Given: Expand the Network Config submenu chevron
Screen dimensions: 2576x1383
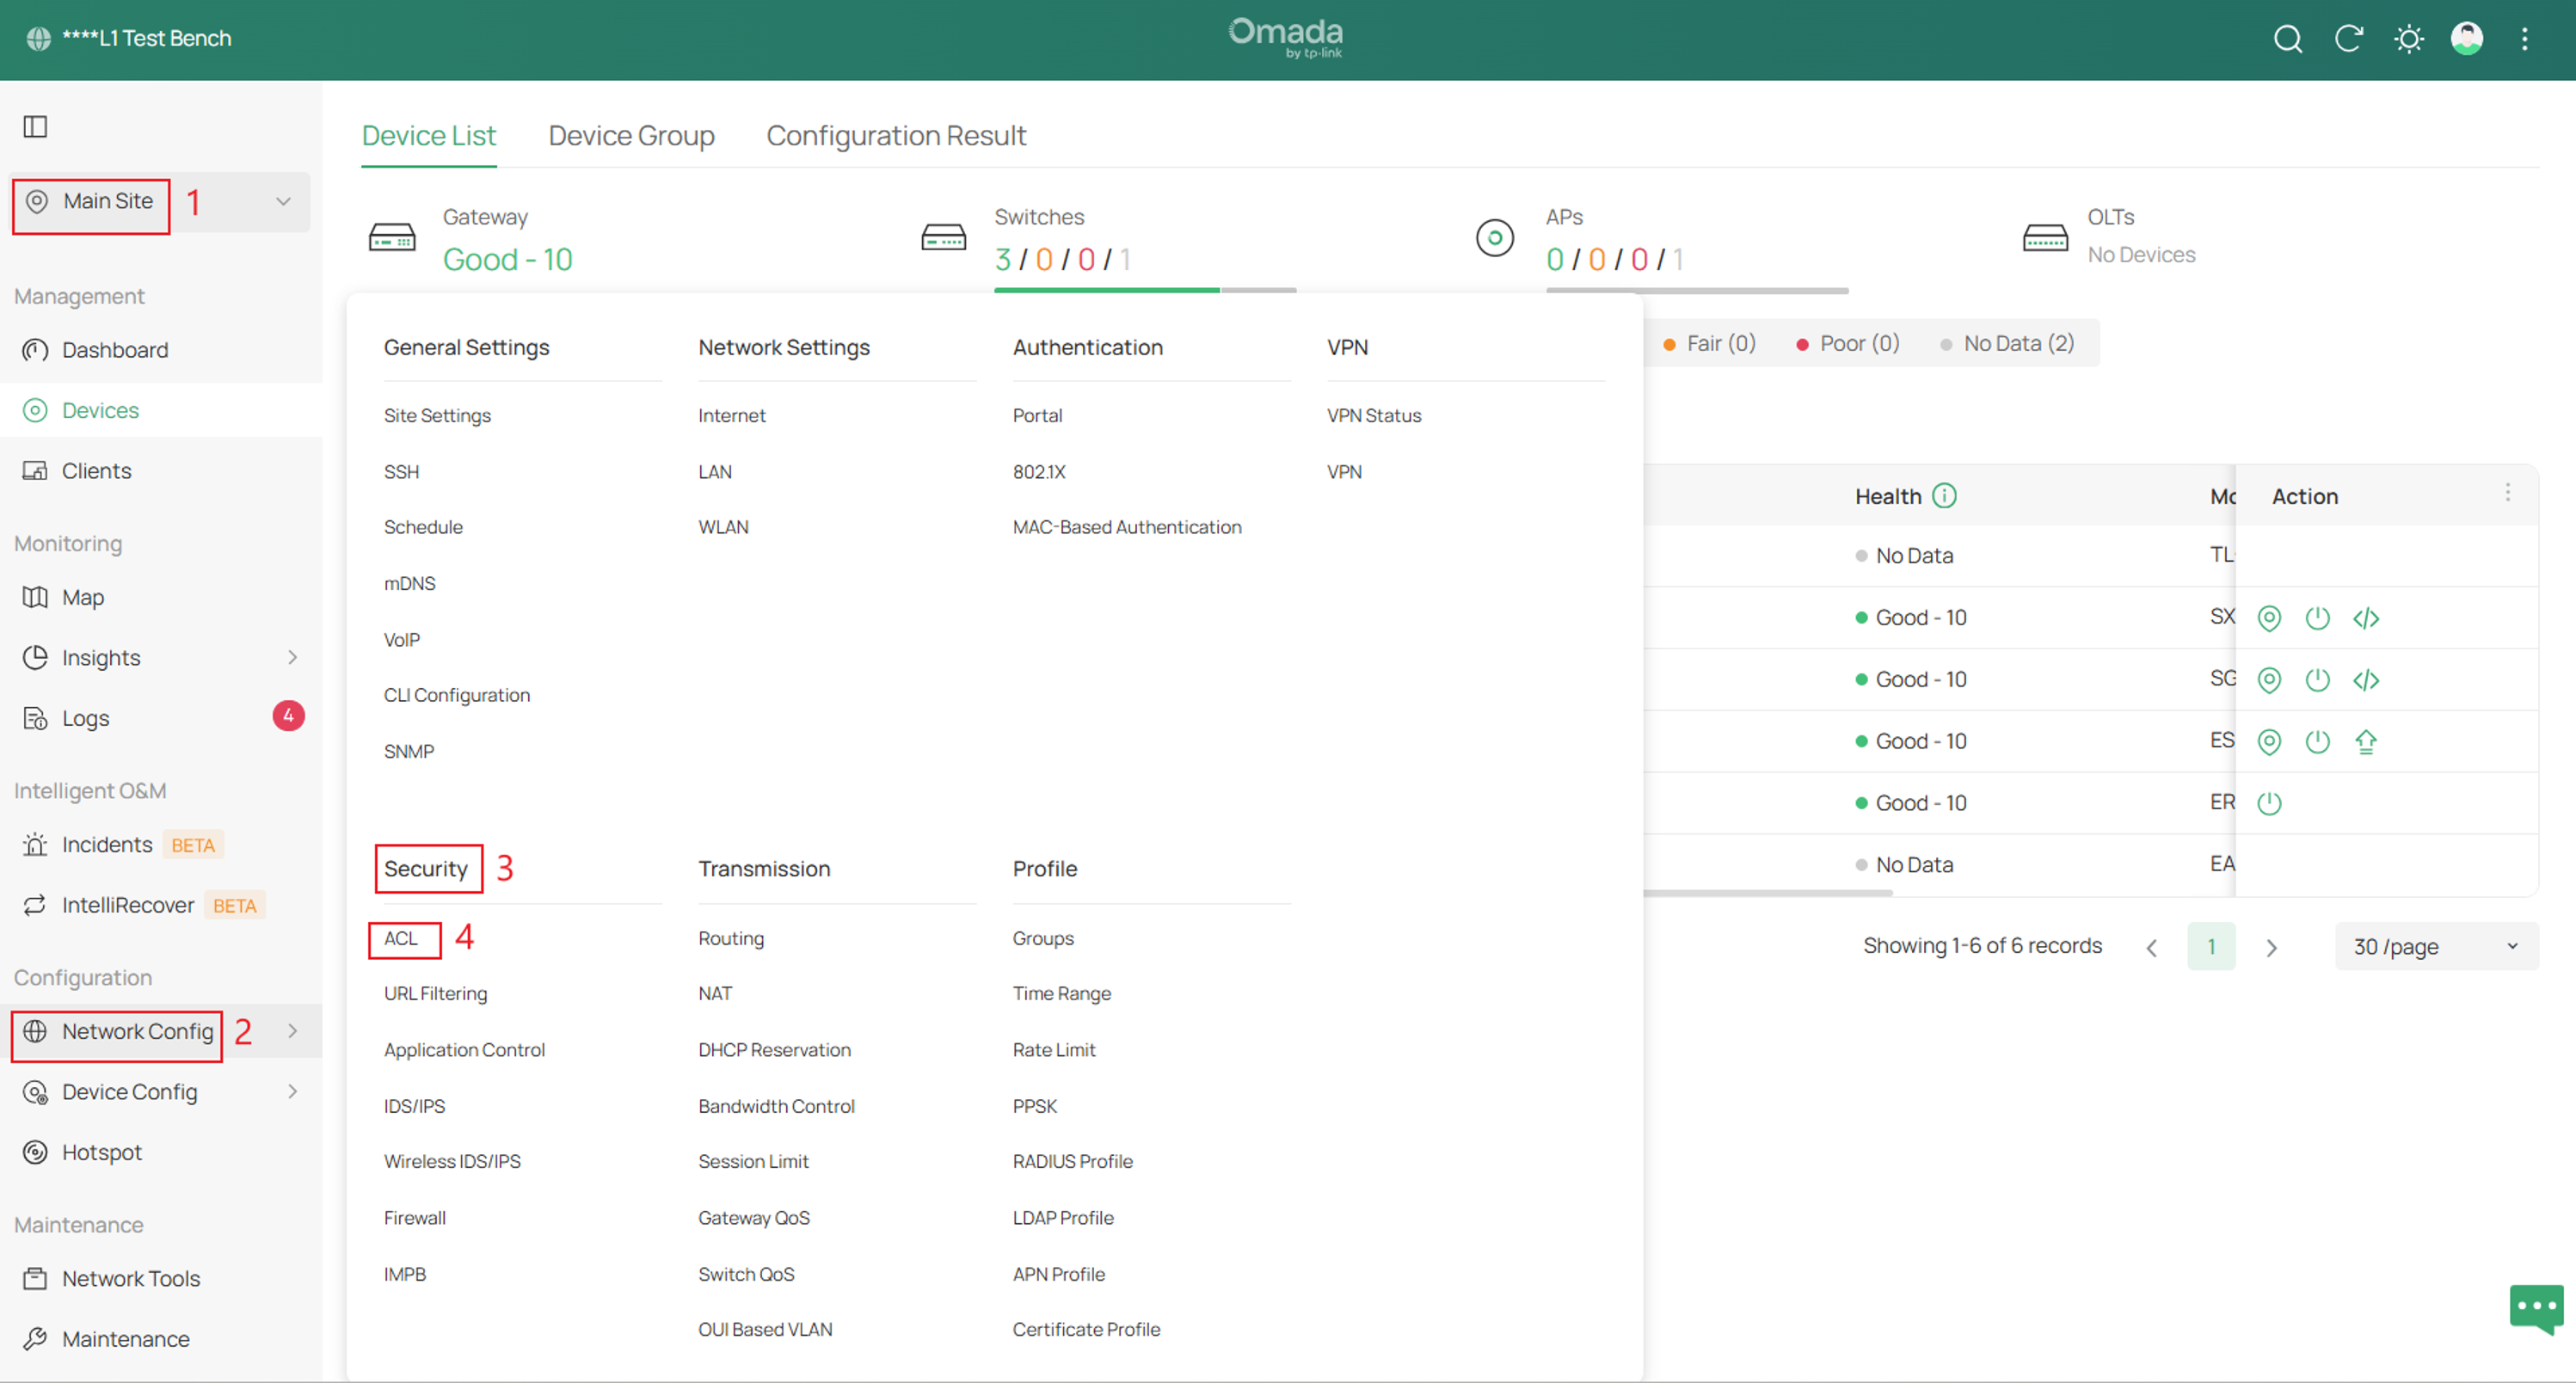Looking at the screenshot, I should [x=292, y=1031].
